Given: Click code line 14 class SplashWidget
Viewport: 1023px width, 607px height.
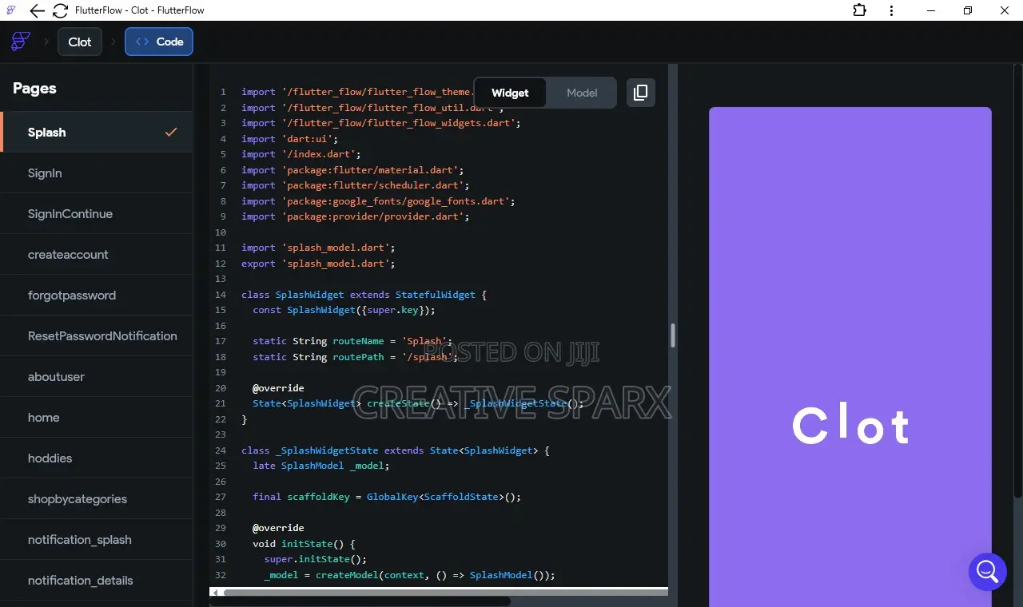Looking at the screenshot, I should 364,295.
